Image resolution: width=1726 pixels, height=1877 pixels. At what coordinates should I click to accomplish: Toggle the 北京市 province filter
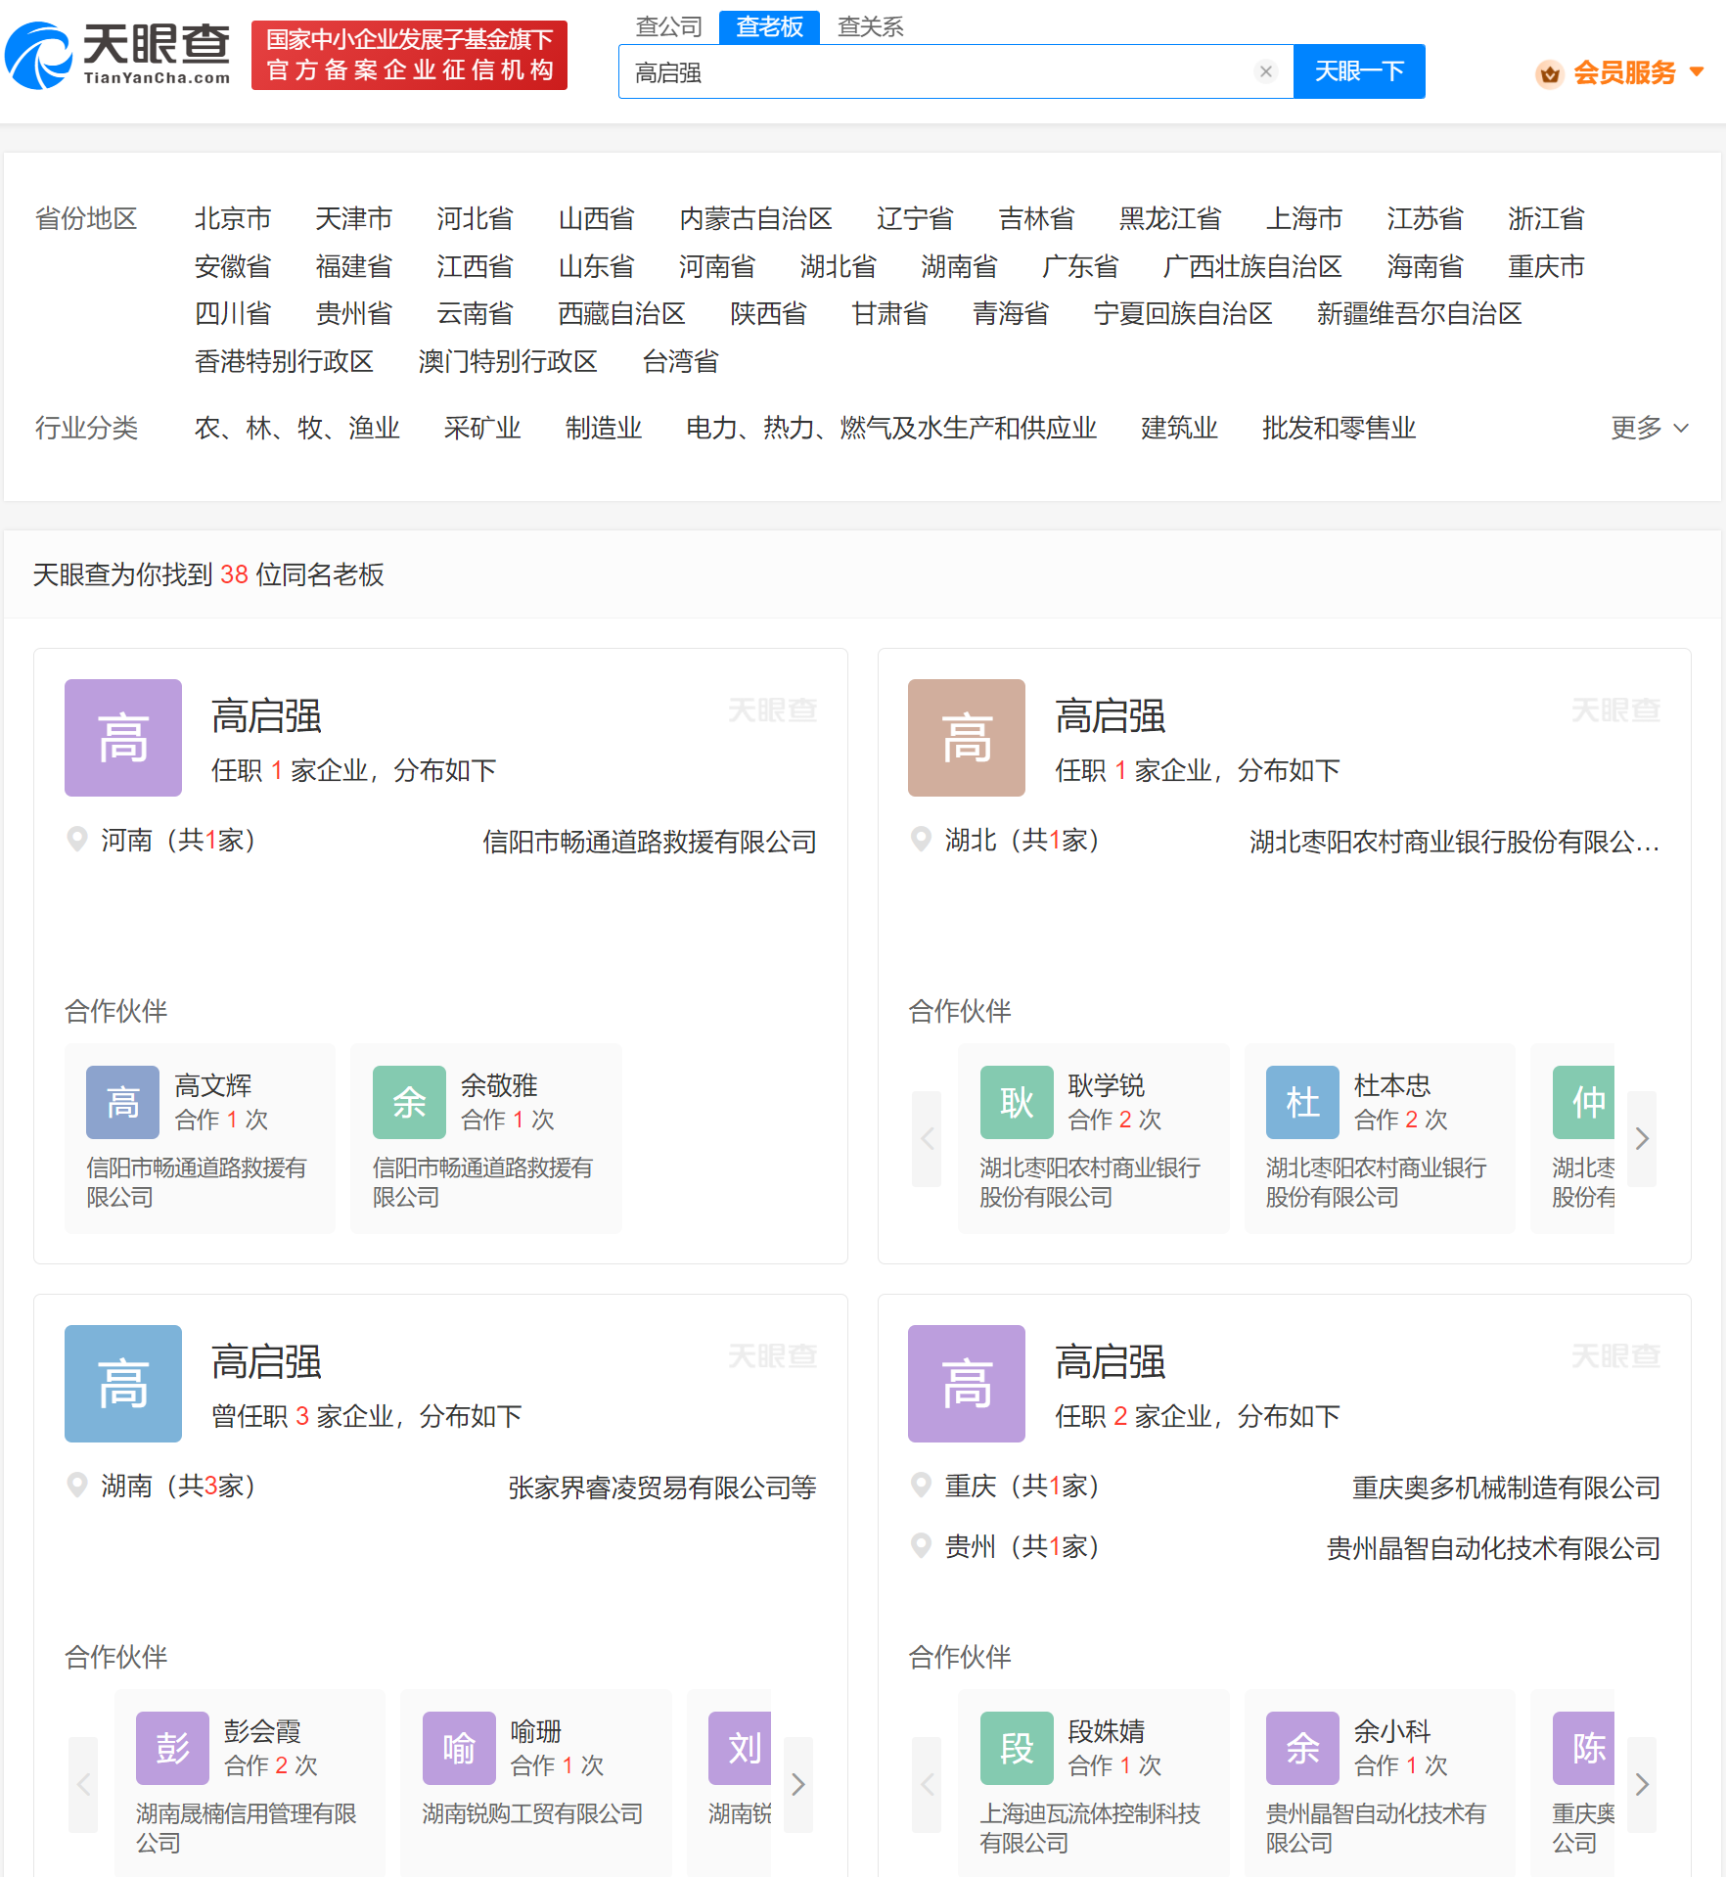click(x=234, y=218)
